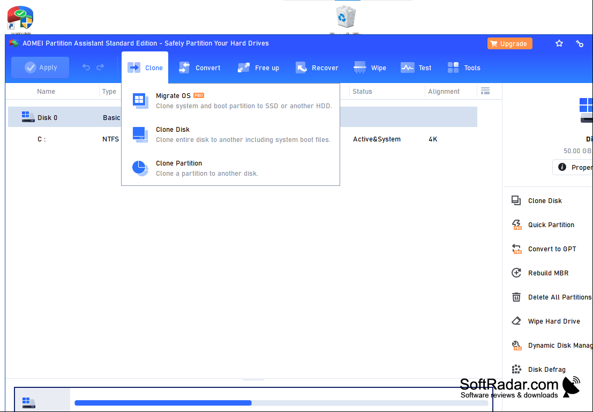Click the Clone Disk dropdown icon
Screen dimensions: 593x412
pyautogui.click(x=140, y=134)
